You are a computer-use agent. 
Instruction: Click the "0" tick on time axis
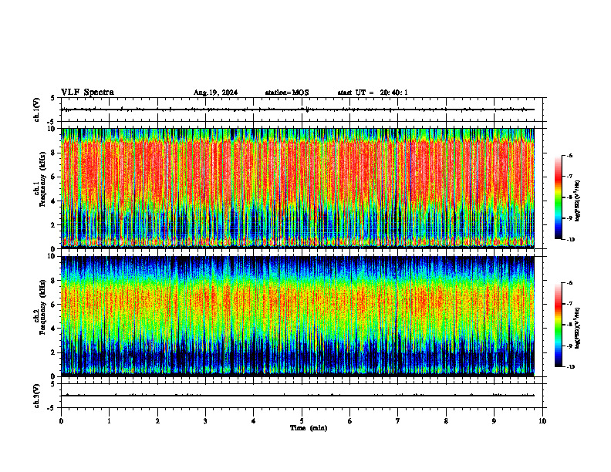point(61,421)
